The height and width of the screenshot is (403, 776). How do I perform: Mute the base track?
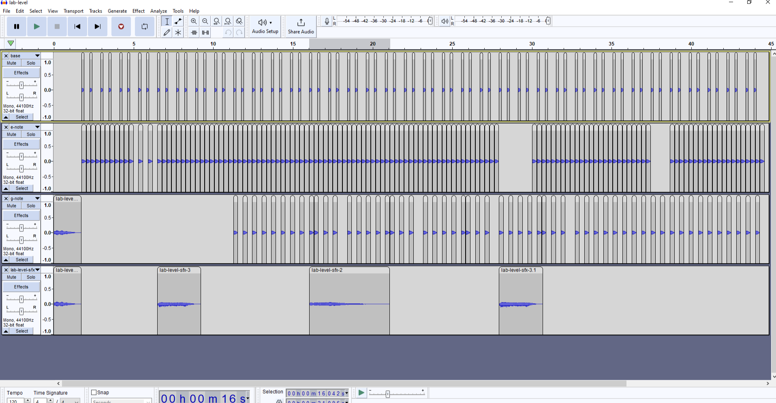click(x=12, y=63)
